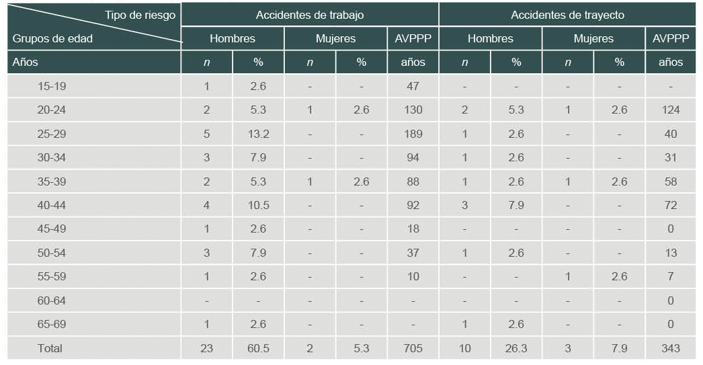
Task: Select the AVPPP header under Accidentes de trabajo
Action: point(413,38)
